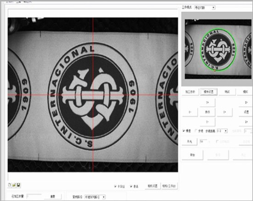Screen dimensions: 253x201
Task: Select the first tab under the preview thumbnail
Action: [x=190, y=92]
